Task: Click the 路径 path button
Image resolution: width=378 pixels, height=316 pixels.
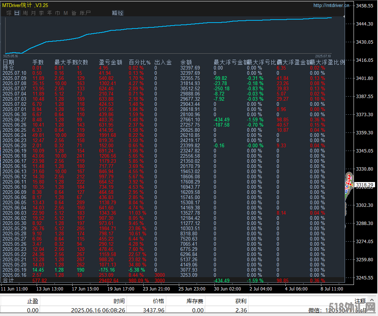Action: pos(118,13)
